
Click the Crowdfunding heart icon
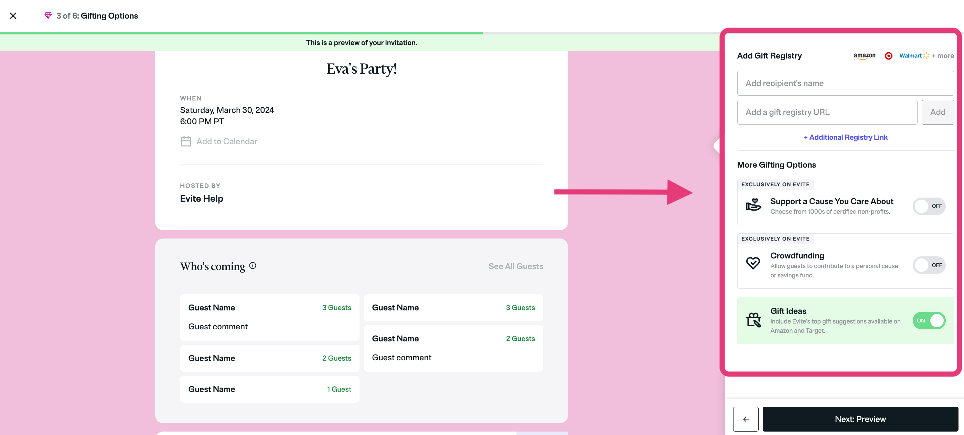(753, 263)
